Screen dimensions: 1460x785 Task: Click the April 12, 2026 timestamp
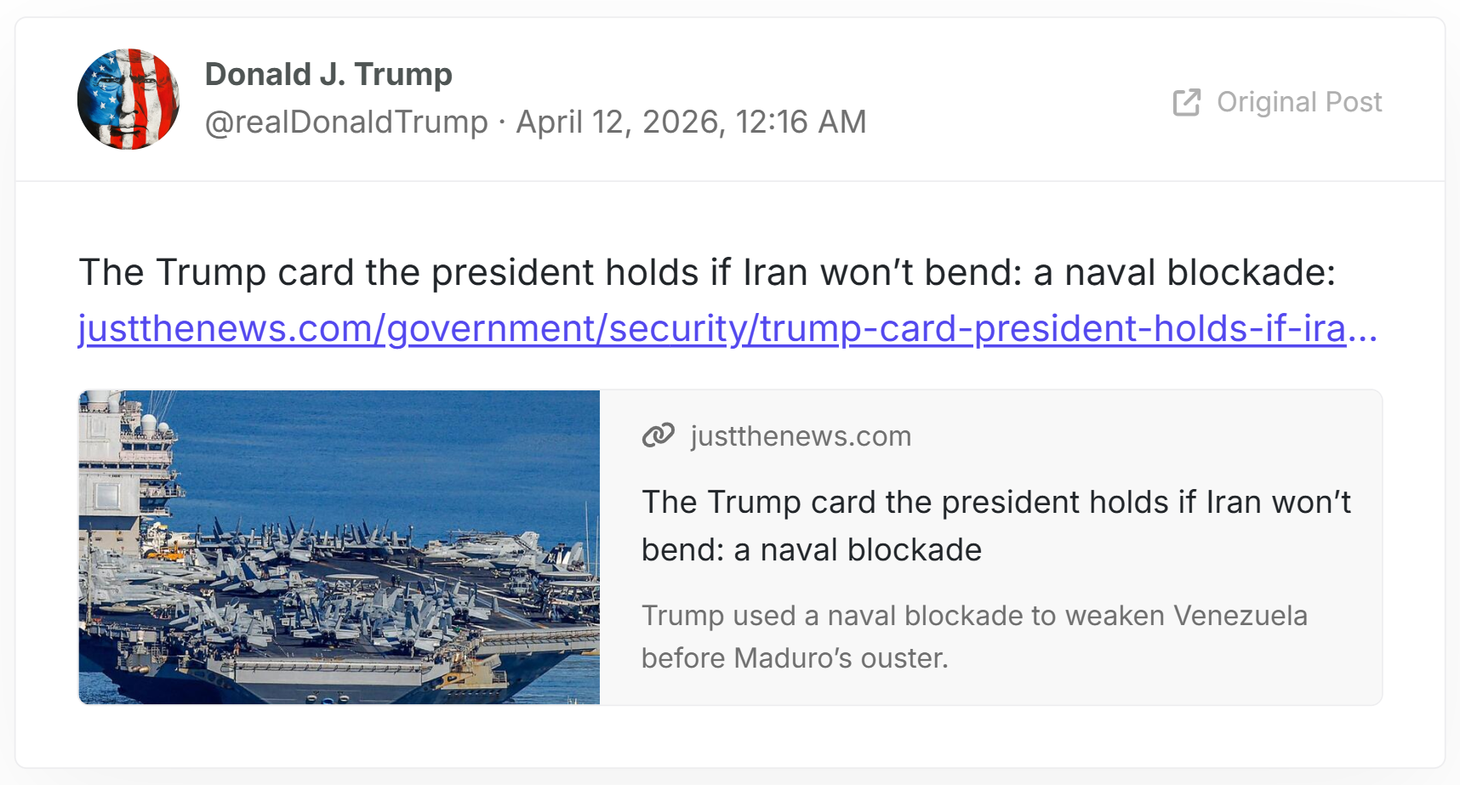[691, 122]
